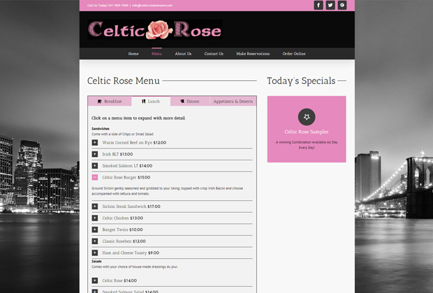Viewport: 433px width, 293px height.
Task: Click the star icon on Celtic Rose Sampler
Action: tap(307, 117)
